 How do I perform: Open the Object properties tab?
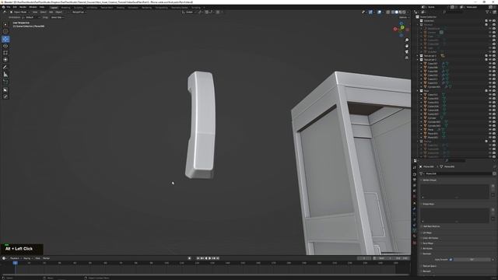(415, 203)
